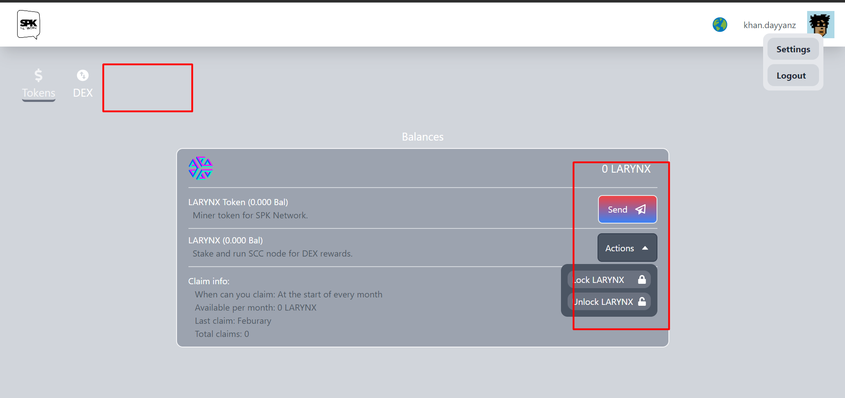The image size is (845, 398).
Task: Click 'When can you claim' line
Action: pyautogui.click(x=288, y=294)
